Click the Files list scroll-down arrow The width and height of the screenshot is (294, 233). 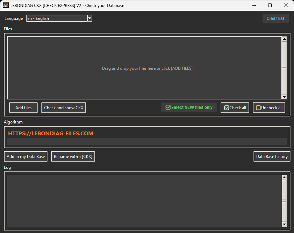coord(284,97)
